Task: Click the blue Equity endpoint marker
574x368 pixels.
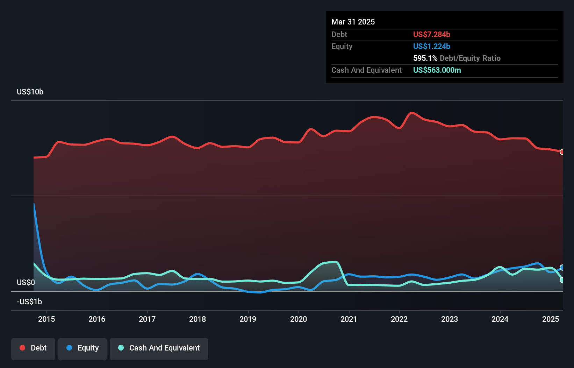Action: pos(562,268)
